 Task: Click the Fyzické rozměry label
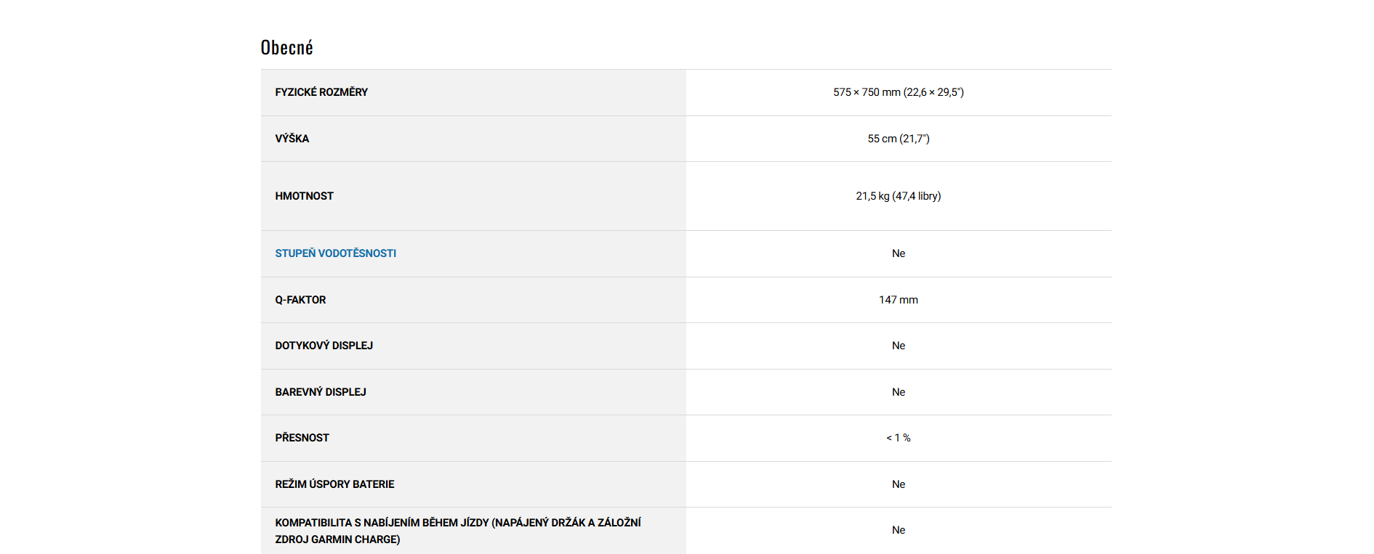click(321, 92)
